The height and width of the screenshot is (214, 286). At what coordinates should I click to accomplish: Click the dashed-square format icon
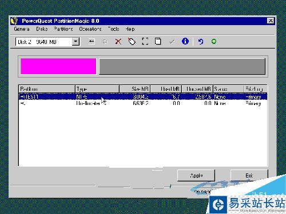[145, 41]
